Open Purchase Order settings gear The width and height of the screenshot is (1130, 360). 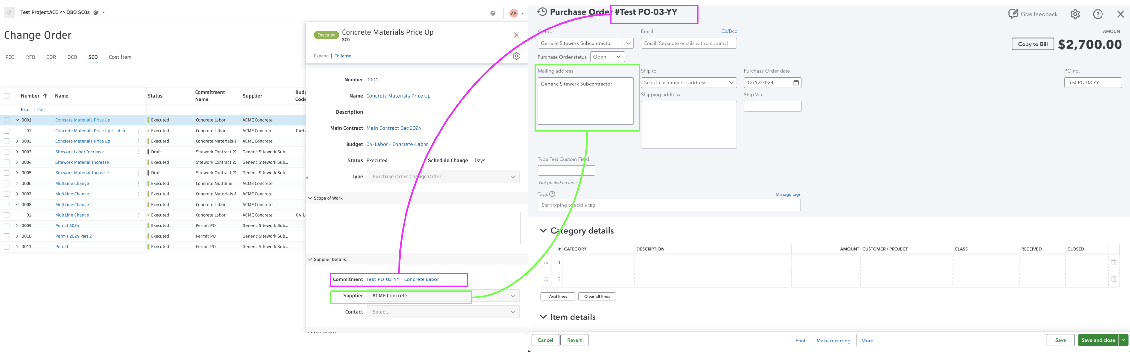[x=1075, y=14]
